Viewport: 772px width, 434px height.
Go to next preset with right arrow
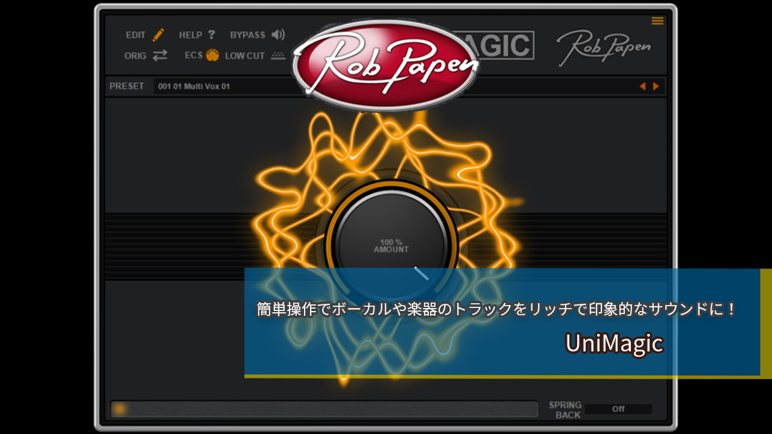pos(656,86)
